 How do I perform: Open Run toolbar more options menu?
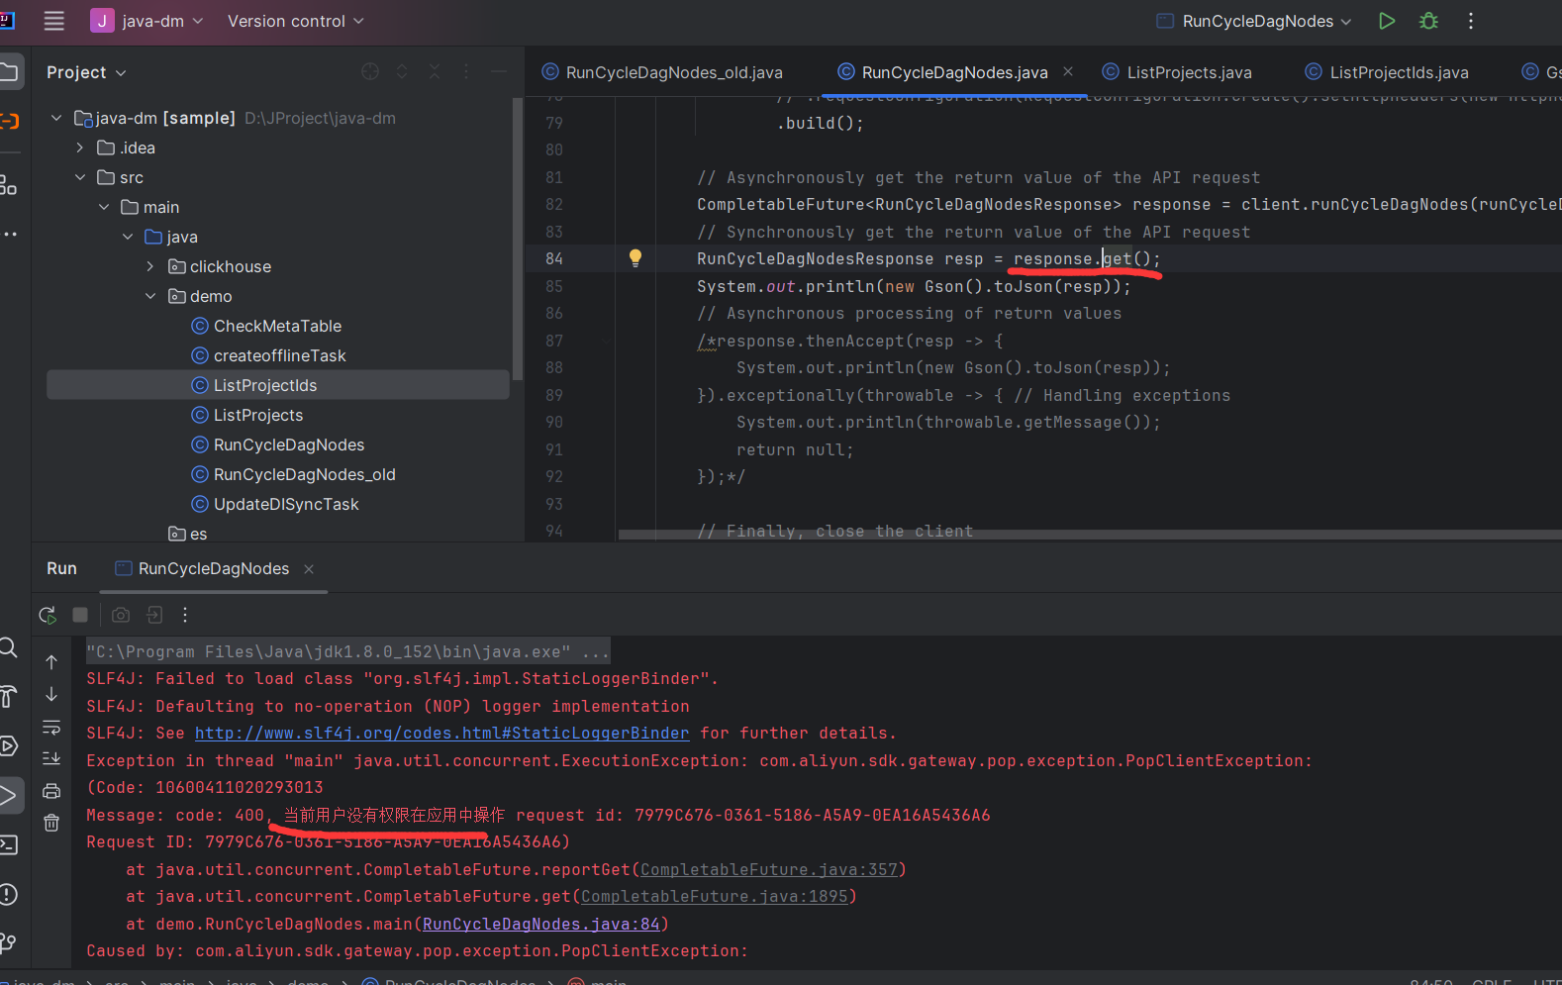coord(185,615)
